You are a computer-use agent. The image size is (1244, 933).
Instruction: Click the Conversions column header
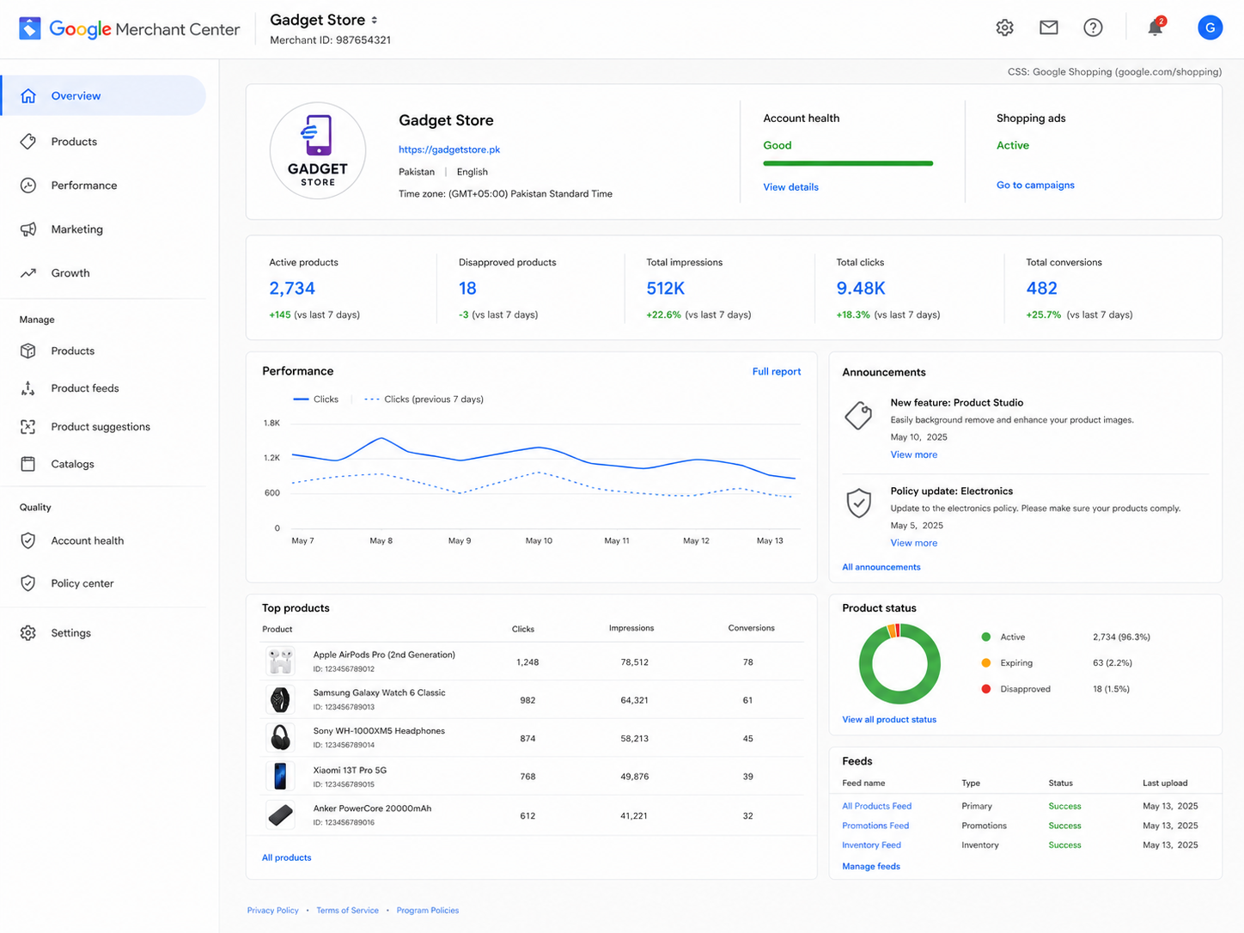pos(751,629)
